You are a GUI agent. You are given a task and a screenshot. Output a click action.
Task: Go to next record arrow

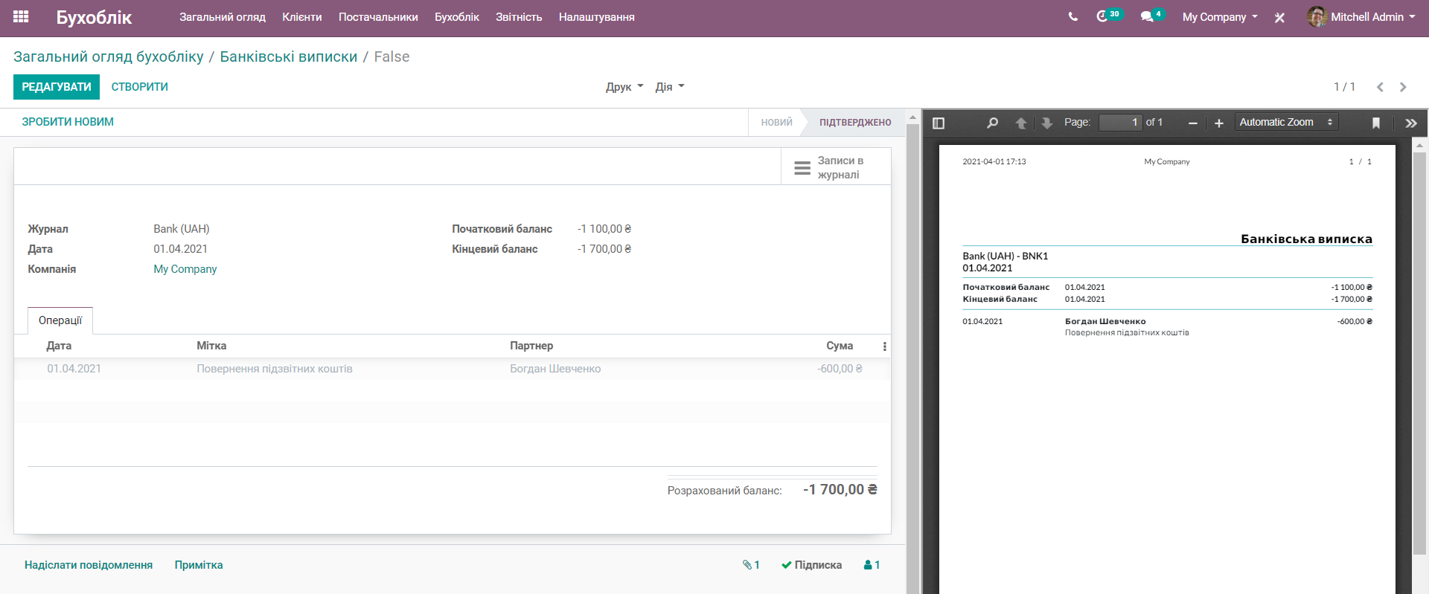tap(1403, 87)
